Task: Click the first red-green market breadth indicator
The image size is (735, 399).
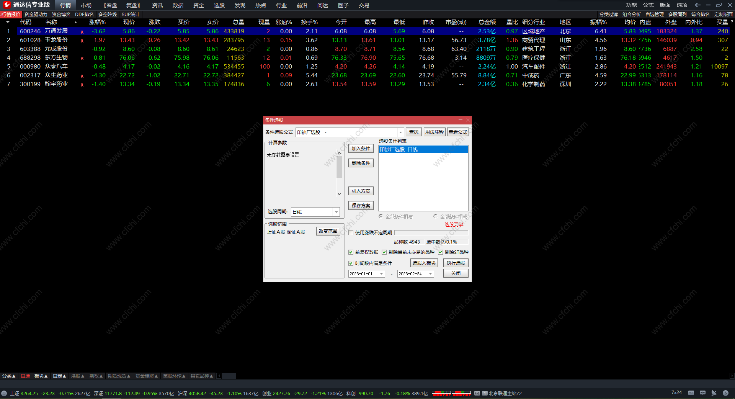Action: point(441,393)
